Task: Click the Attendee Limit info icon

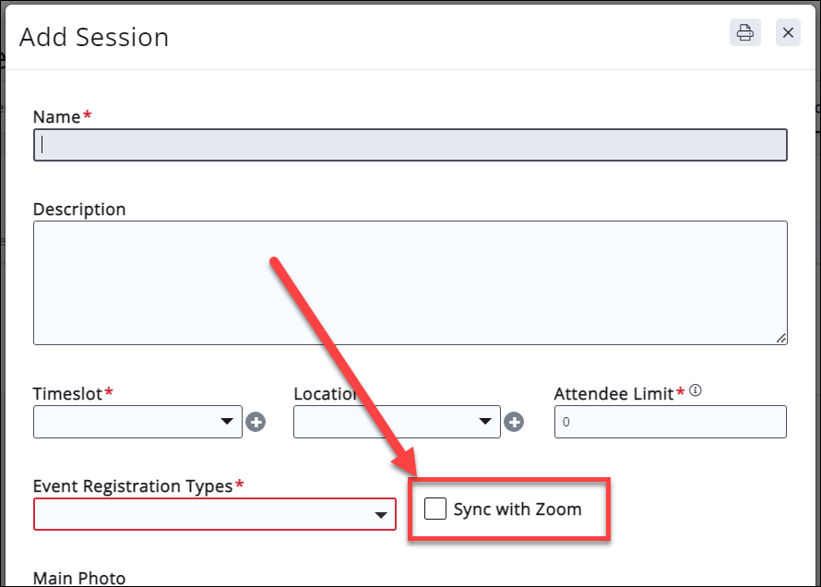Action: 696,391
